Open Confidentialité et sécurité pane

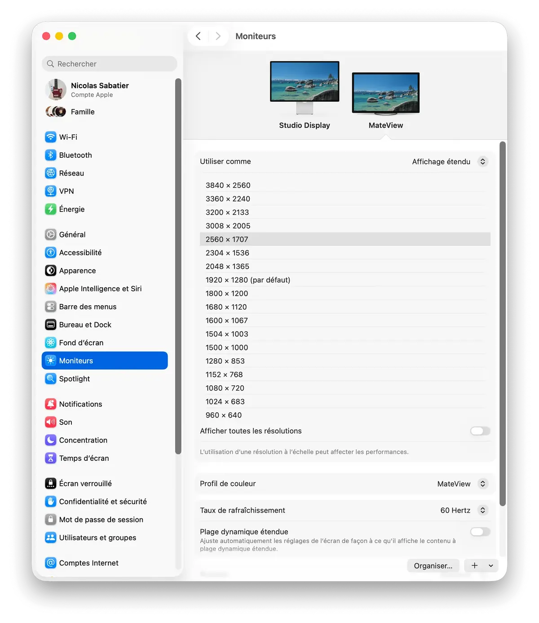click(x=105, y=502)
